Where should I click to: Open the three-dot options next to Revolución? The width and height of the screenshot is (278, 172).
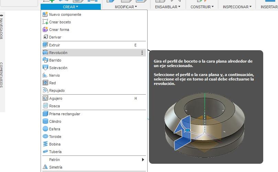coord(142,53)
